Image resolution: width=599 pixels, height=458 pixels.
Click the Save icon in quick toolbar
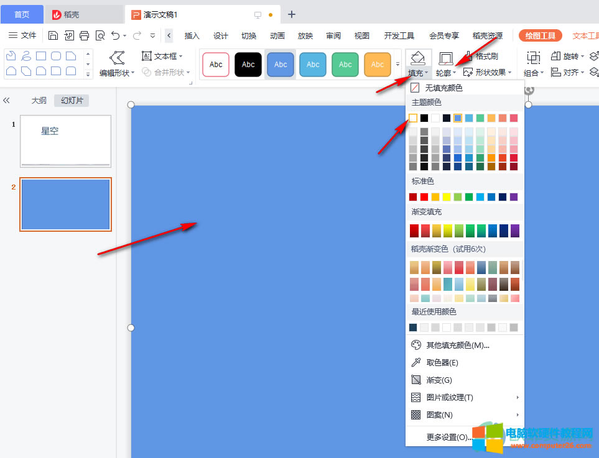53,35
